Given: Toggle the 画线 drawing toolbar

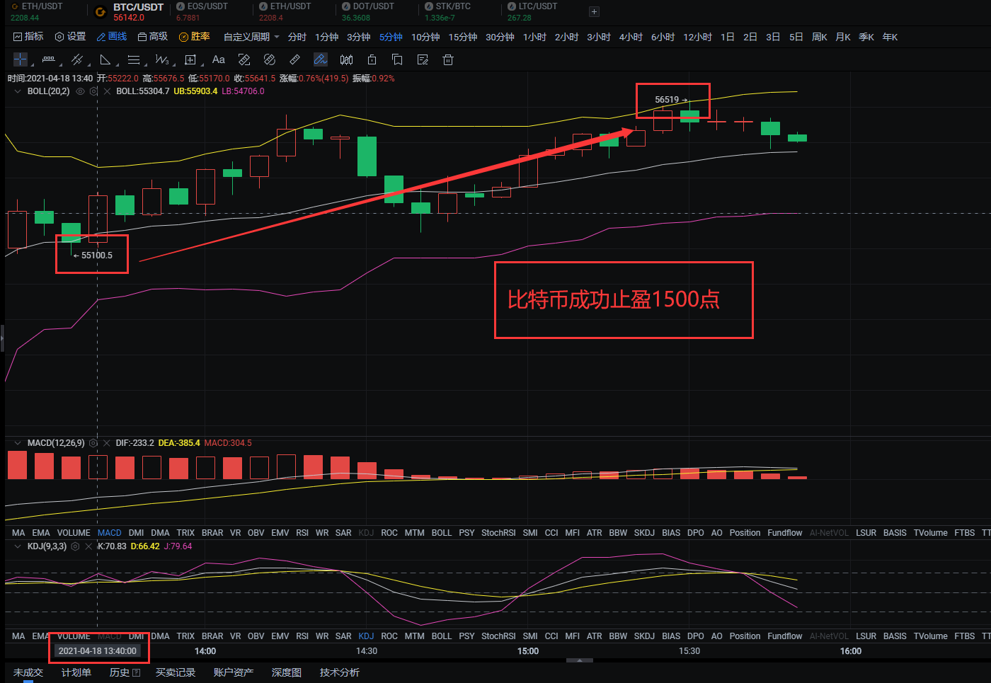Looking at the screenshot, I should coord(112,37).
